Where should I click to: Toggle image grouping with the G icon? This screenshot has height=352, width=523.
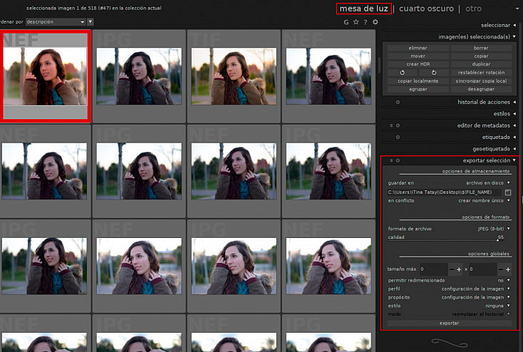click(x=346, y=22)
